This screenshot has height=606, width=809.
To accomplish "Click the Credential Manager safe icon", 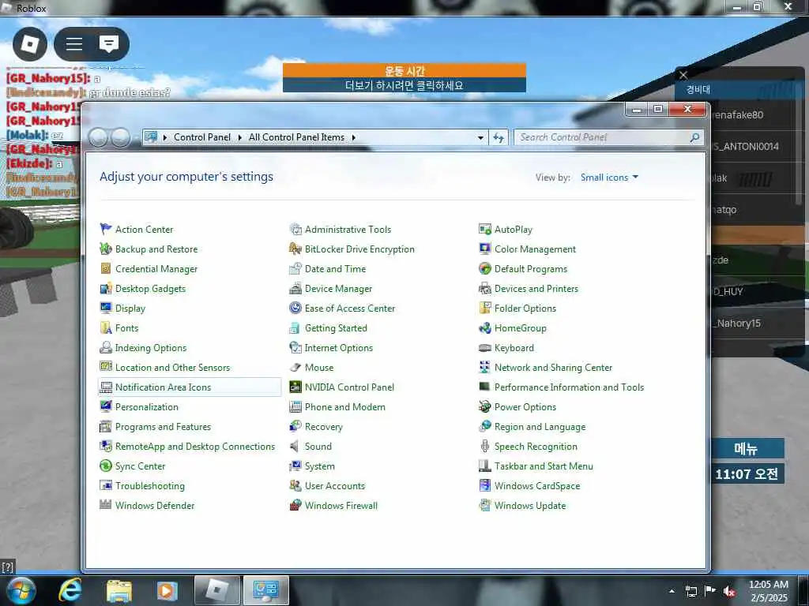I will coord(106,268).
